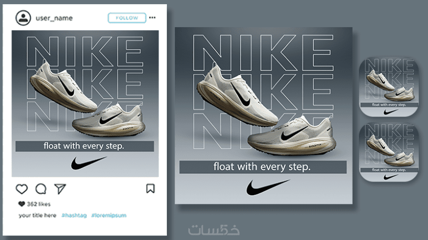Select the upper rounded Nike thumbnail
The width and height of the screenshot is (428, 240).
(389, 87)
